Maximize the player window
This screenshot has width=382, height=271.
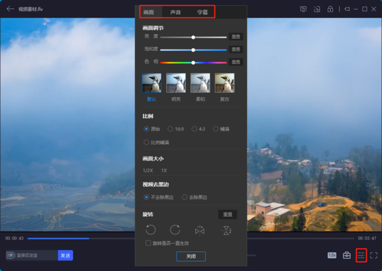pyautogui.click(x=365, y=10)
